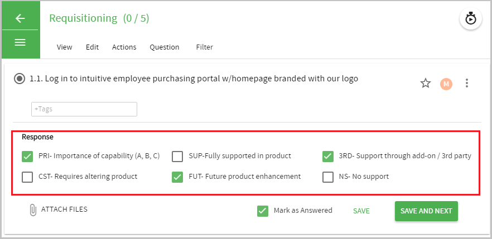Click the SAVE AND NEXT button
Image resolution: width=492 pixels, height=239 pixels.
426,211
